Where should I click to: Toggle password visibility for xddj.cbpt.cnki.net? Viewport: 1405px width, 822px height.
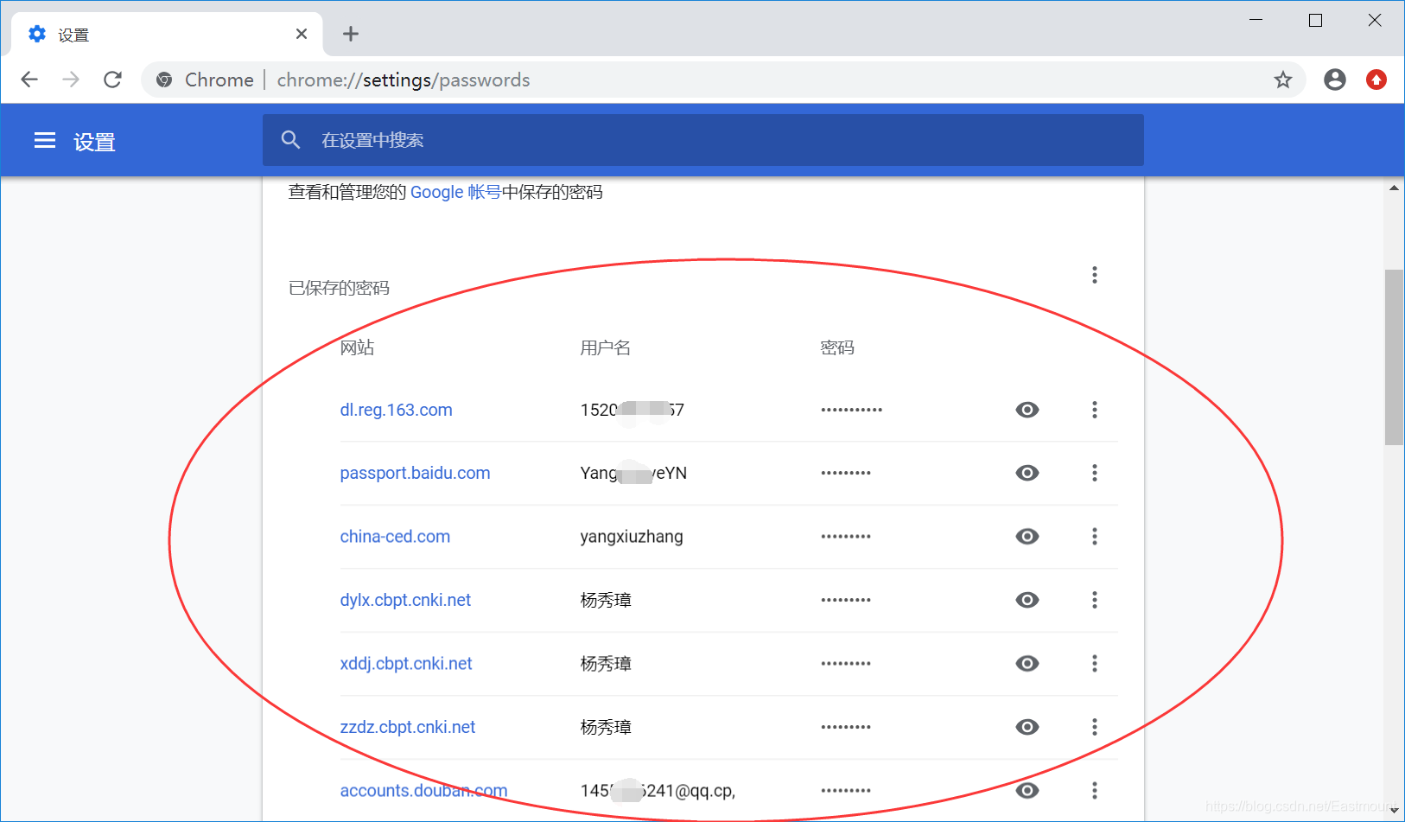point(1027,663)
